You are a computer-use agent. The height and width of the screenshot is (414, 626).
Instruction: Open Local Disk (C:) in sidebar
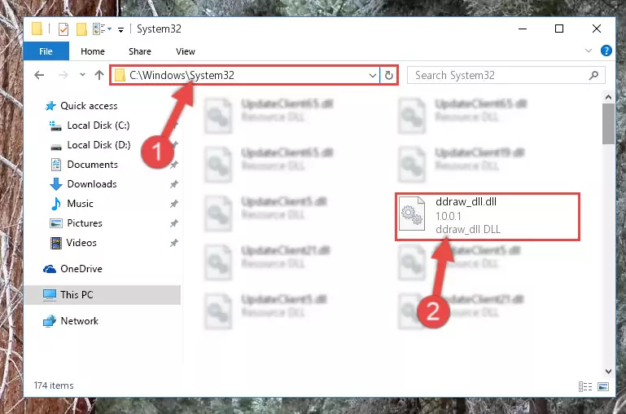point(90,126)
